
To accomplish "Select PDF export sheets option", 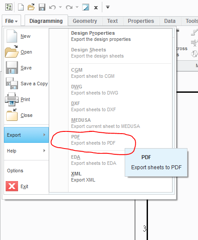I will click(120, 140).
